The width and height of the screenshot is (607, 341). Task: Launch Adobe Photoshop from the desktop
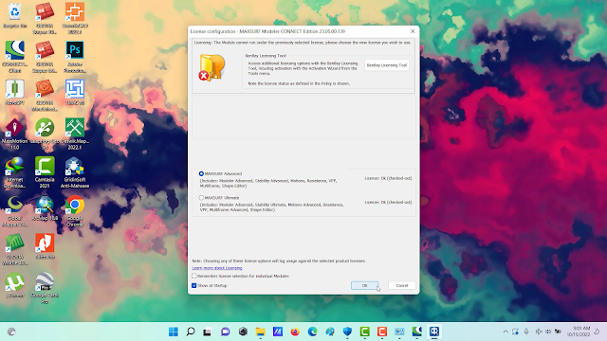(x=75, y=57)
